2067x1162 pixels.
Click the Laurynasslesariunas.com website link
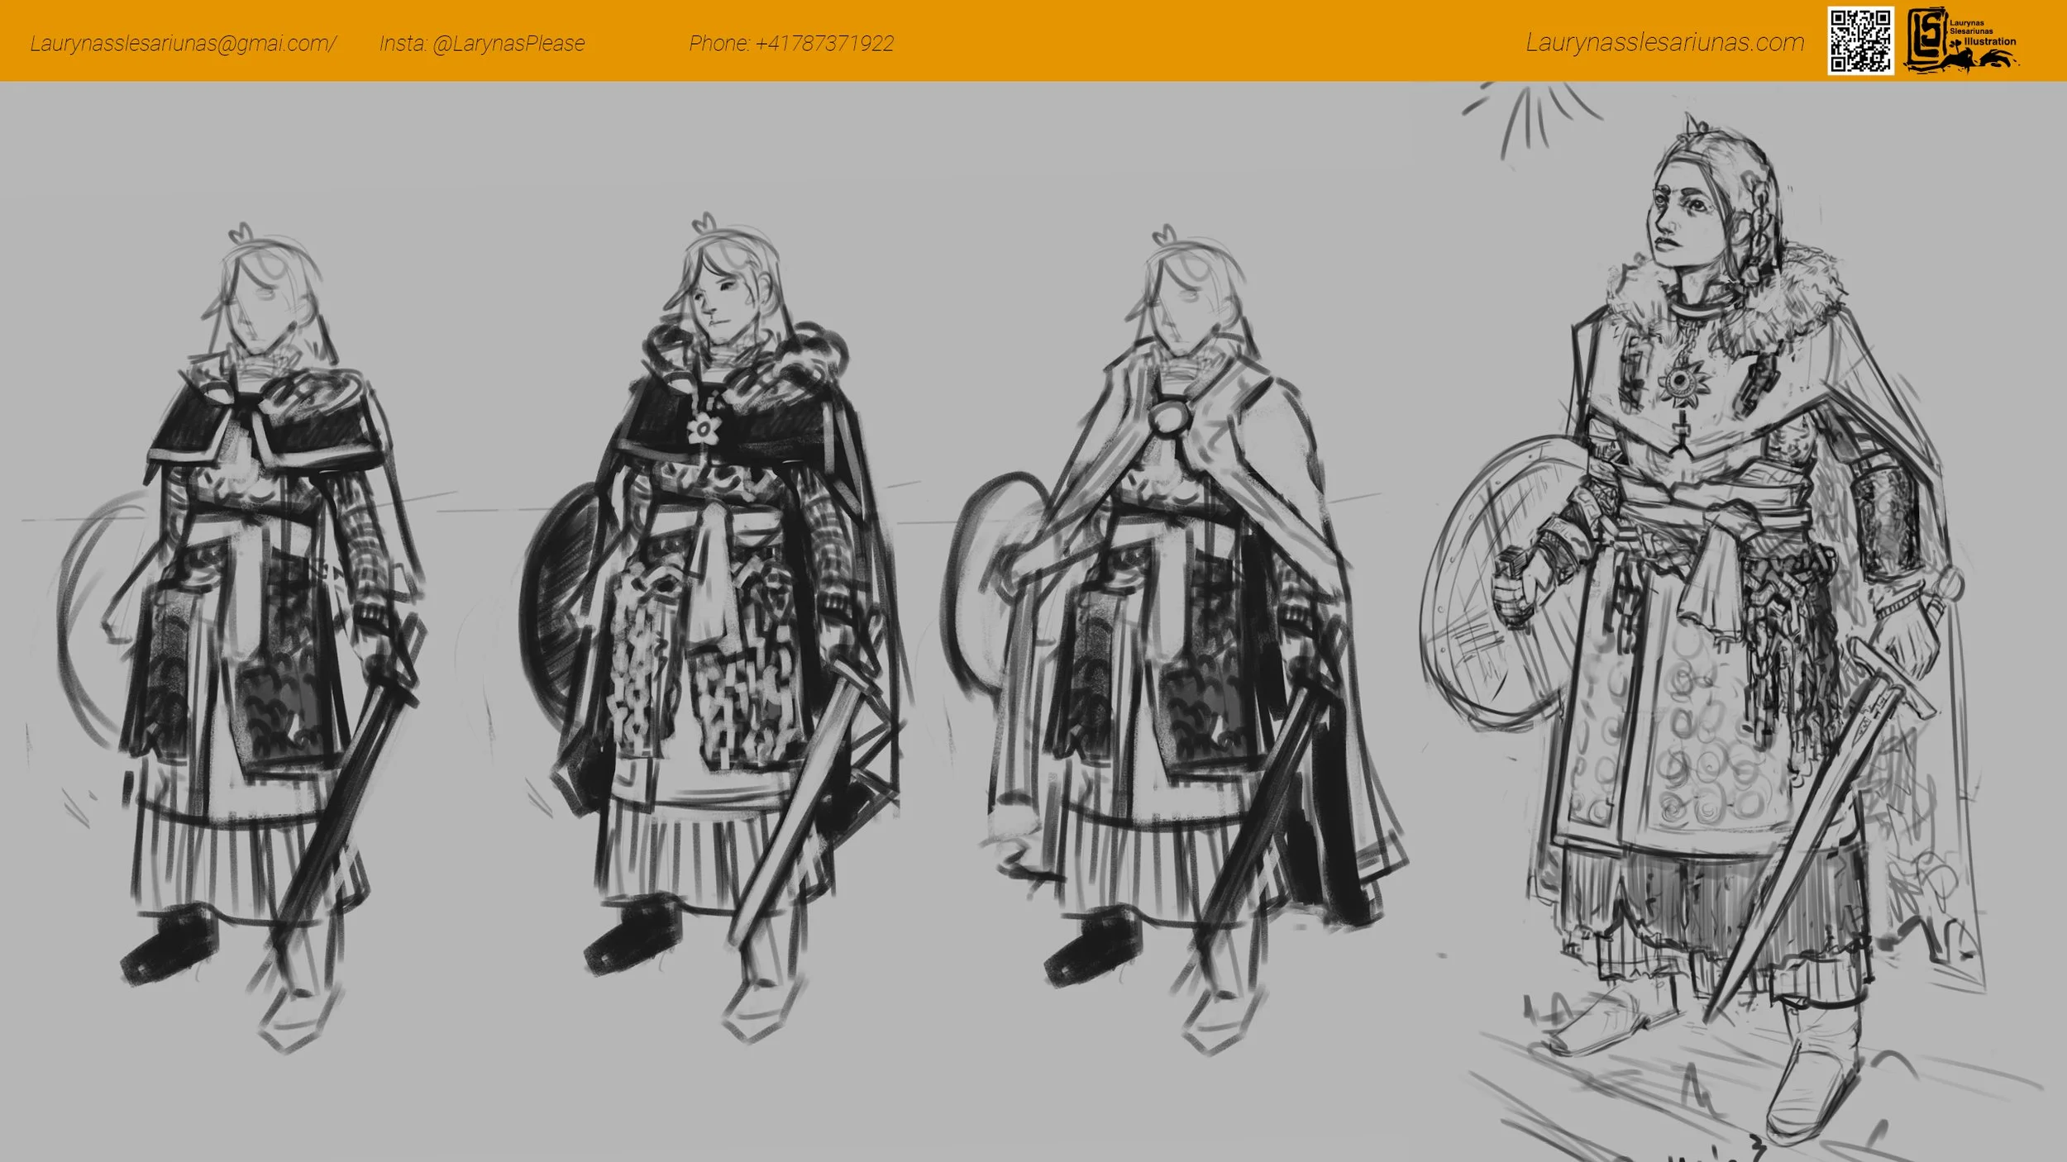1664,43
